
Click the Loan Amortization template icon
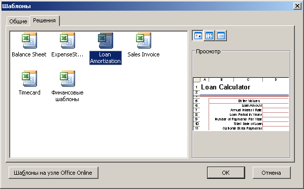click(x=105, y=40)
